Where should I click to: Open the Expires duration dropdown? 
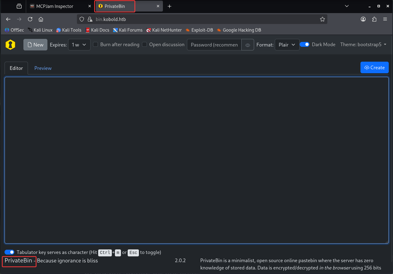pyautogui.click(x=79, y=45)
